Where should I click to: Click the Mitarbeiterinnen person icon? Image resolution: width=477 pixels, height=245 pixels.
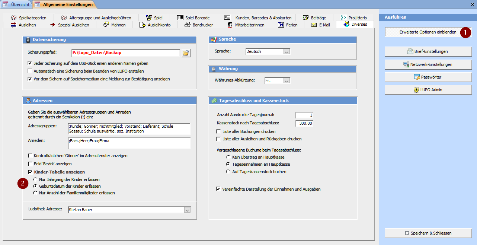[229, 25]
